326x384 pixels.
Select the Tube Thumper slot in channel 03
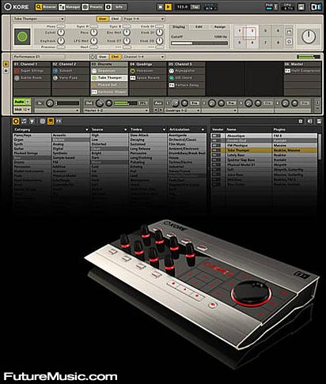tap(109, 78)
